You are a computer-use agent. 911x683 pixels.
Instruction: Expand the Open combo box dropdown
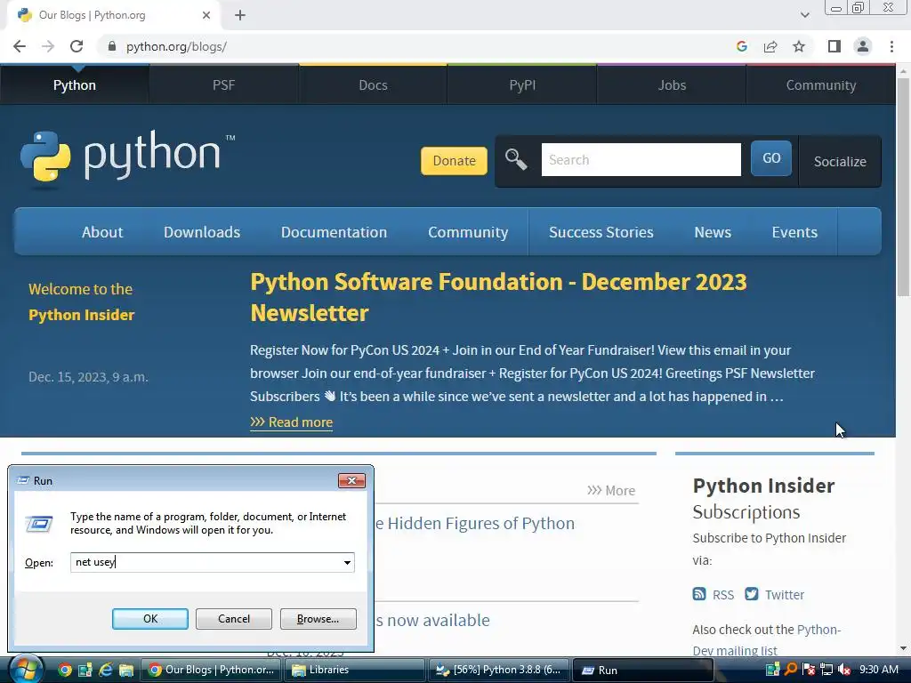coord(347,562)
